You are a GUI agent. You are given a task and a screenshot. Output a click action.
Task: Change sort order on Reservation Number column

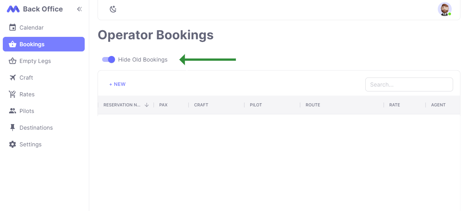click(147, 105)
